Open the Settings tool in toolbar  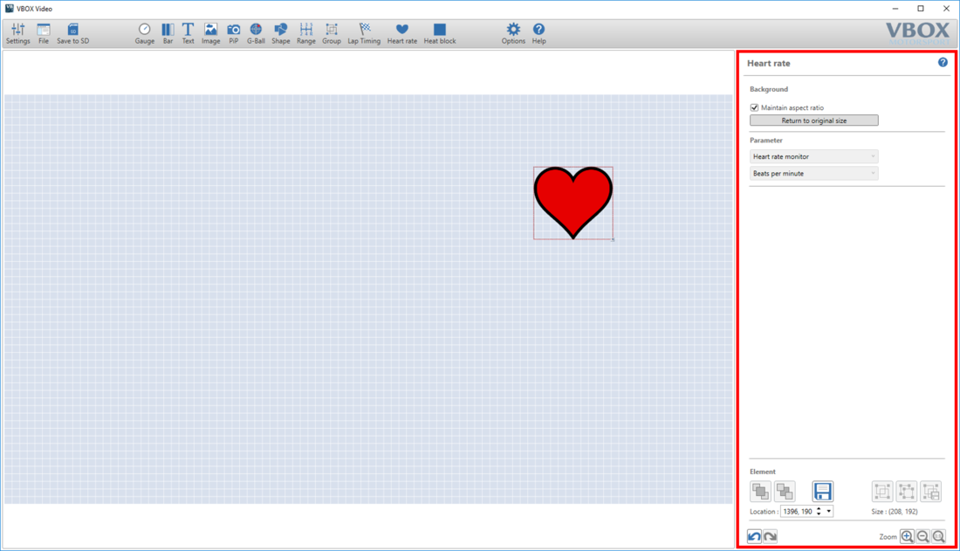click(17, 34)
